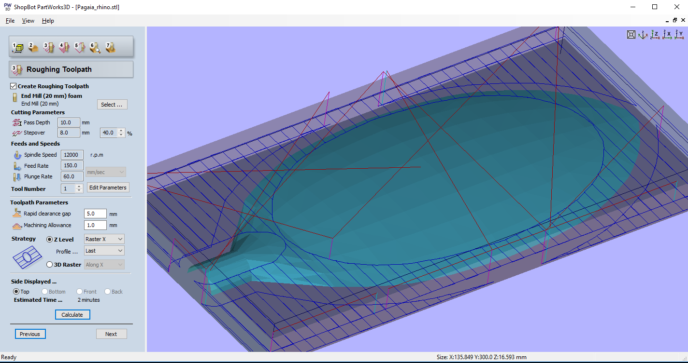The image size is (688, 363).
Task: Click the Roughing Toolpath header icon
Action: coord(17,69)
